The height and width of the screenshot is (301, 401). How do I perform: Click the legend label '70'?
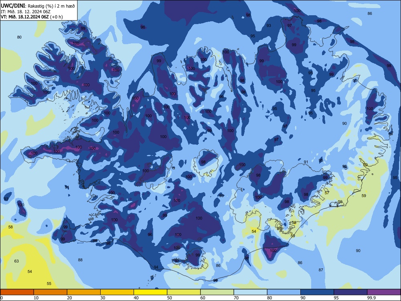(236, 298)
